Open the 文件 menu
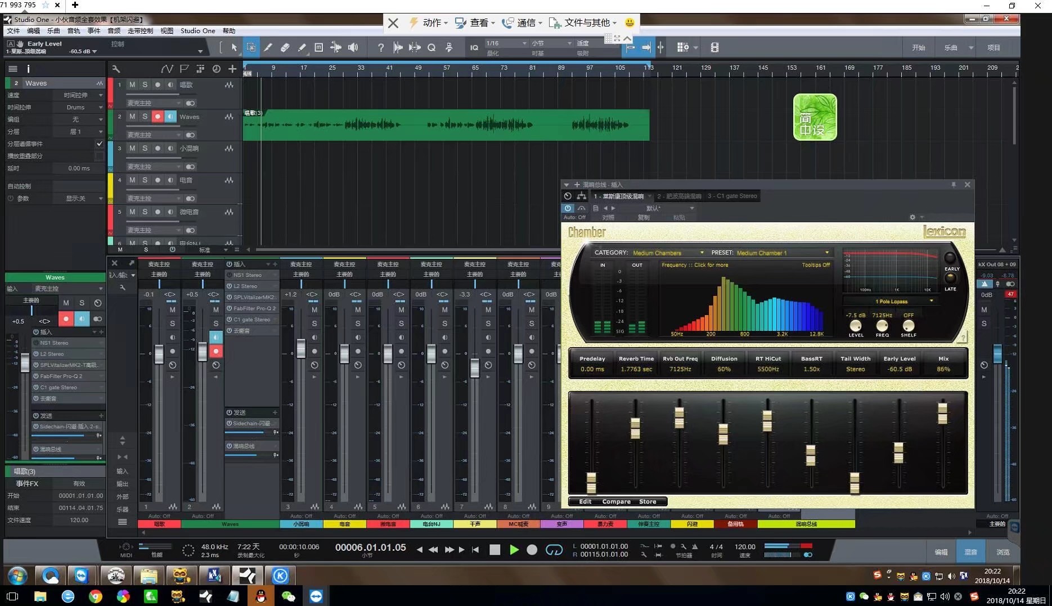Viewport: 1052px width, 606px height. [x=14, y=31]
